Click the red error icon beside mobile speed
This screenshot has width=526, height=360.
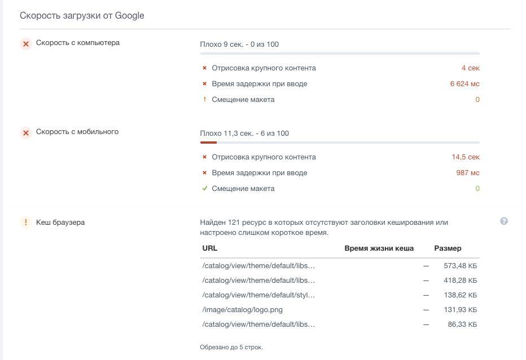pyautogui.click(x=25, y=132)
